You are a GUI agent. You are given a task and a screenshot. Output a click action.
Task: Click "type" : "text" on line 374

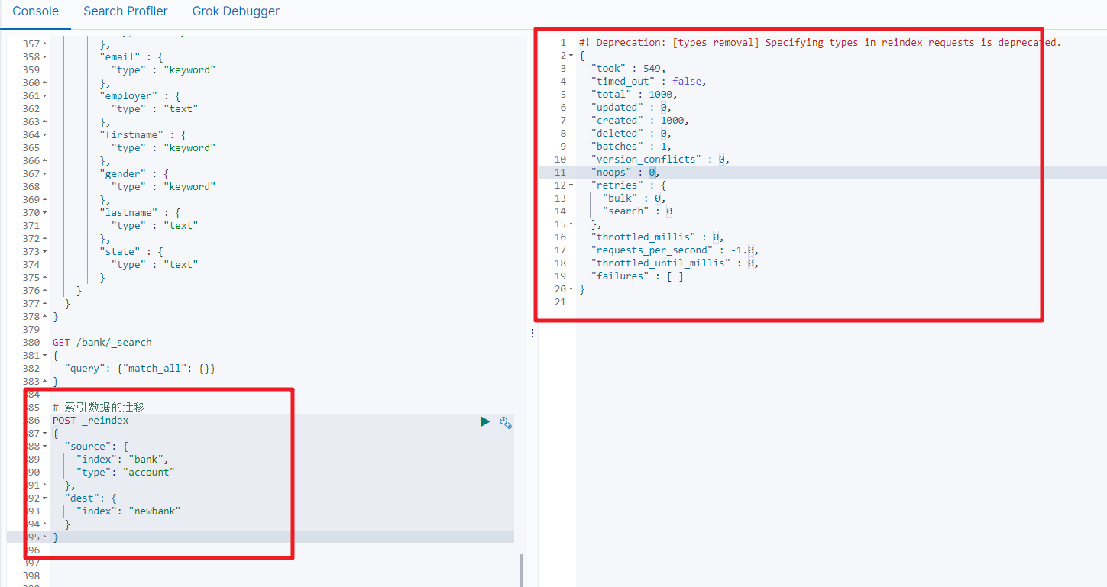point(154,265)
